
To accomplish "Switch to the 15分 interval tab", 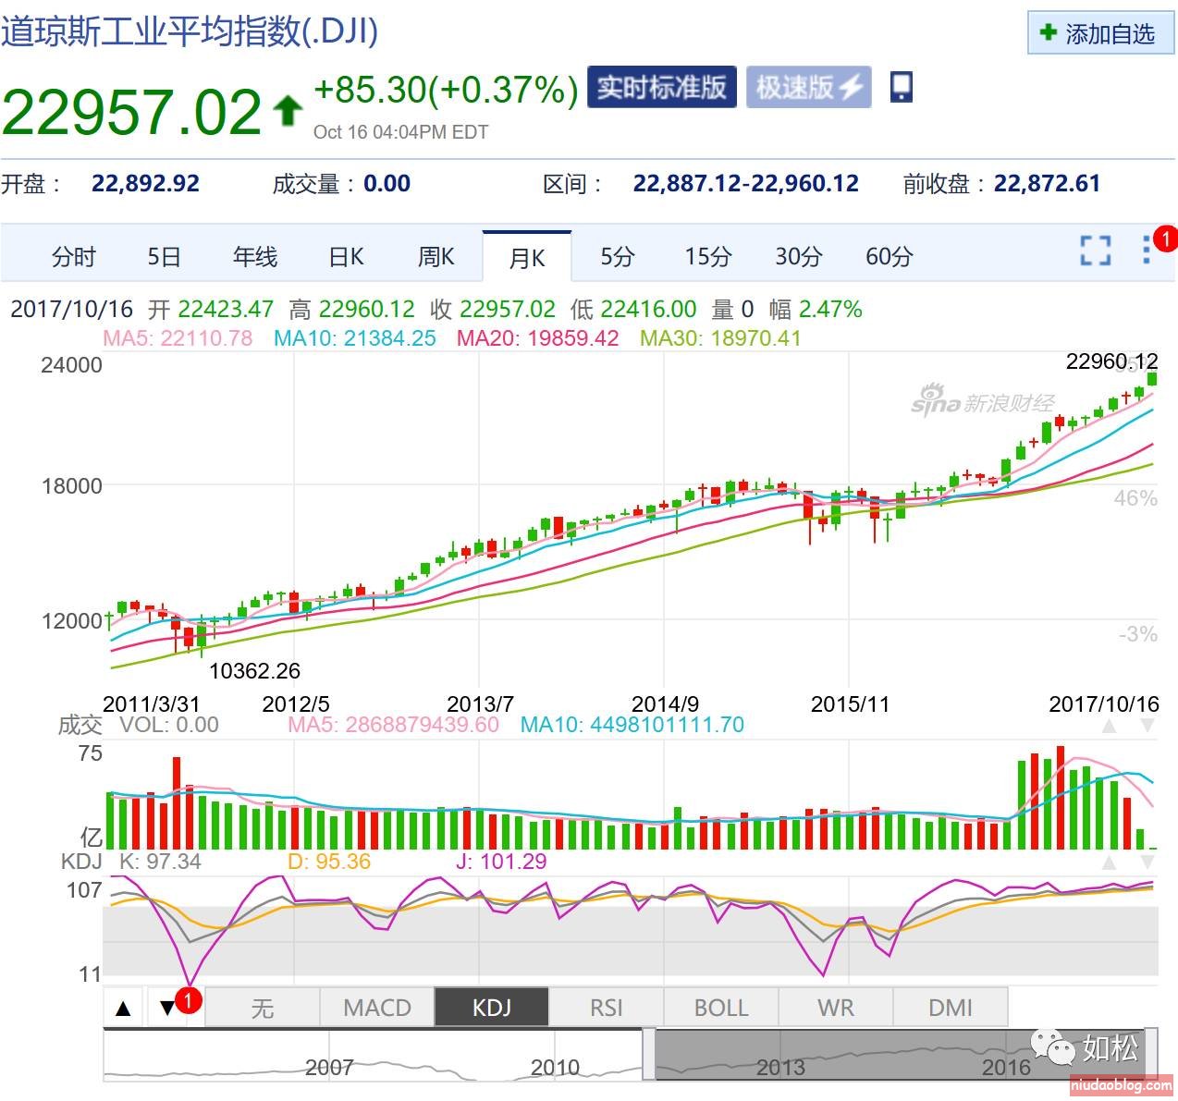I will [708, 256].
